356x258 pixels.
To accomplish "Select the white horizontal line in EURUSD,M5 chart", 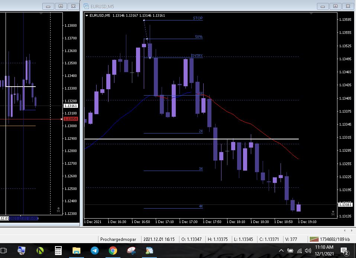I will coord(191,139).
